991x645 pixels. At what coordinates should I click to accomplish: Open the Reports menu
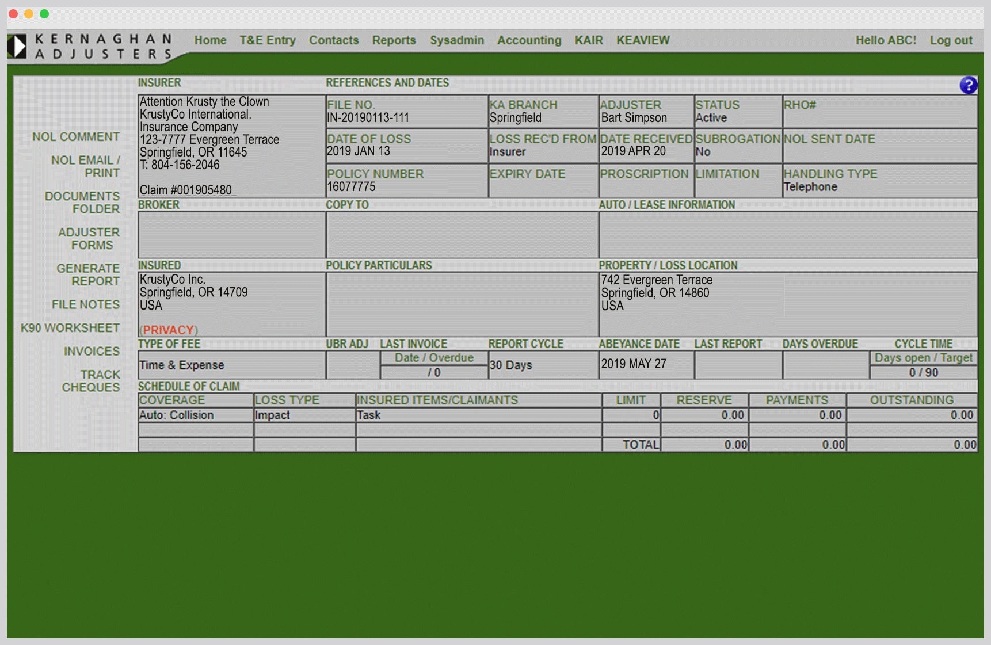(394, 40)
